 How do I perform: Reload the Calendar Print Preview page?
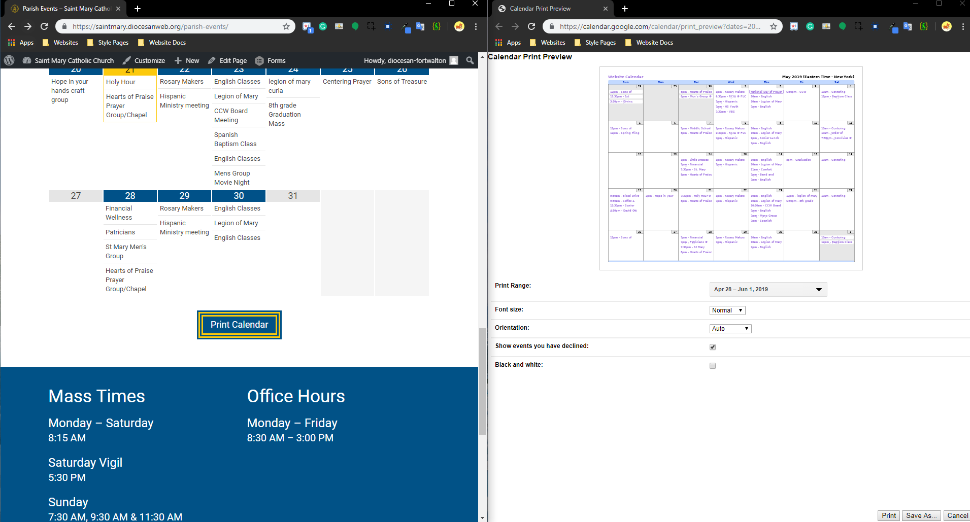point(531,26)
